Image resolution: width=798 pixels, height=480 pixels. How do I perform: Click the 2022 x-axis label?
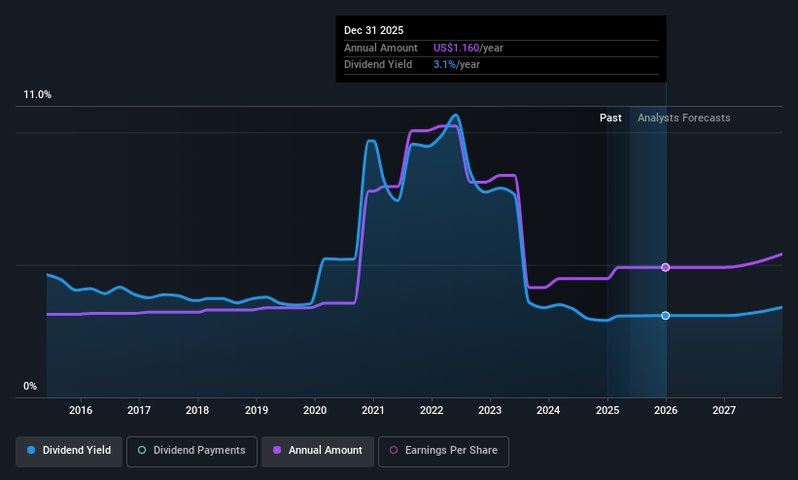[x=432, y=410]
